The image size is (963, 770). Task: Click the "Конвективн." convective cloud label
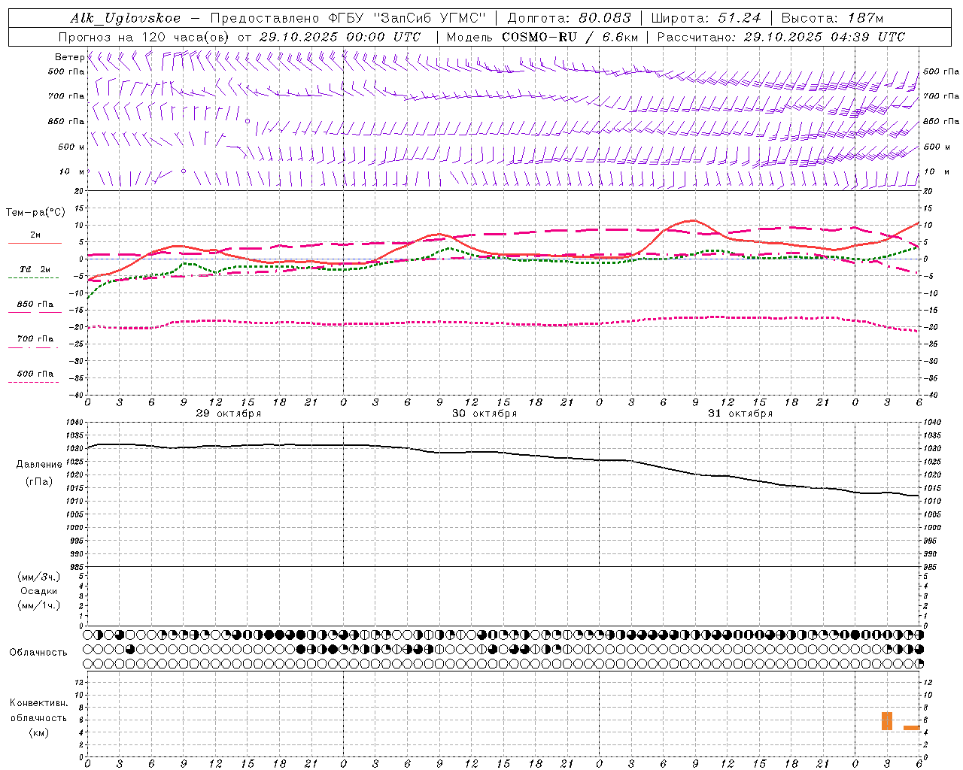click(x=38, y=703)
